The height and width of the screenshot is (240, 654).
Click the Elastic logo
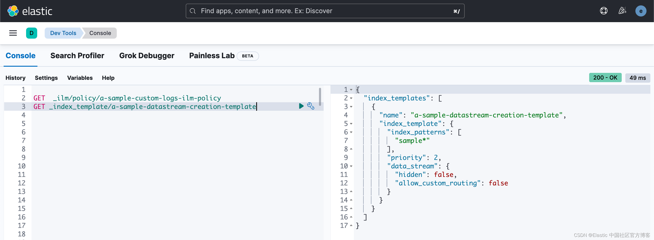pyautogui.click(x=30, y=11)
